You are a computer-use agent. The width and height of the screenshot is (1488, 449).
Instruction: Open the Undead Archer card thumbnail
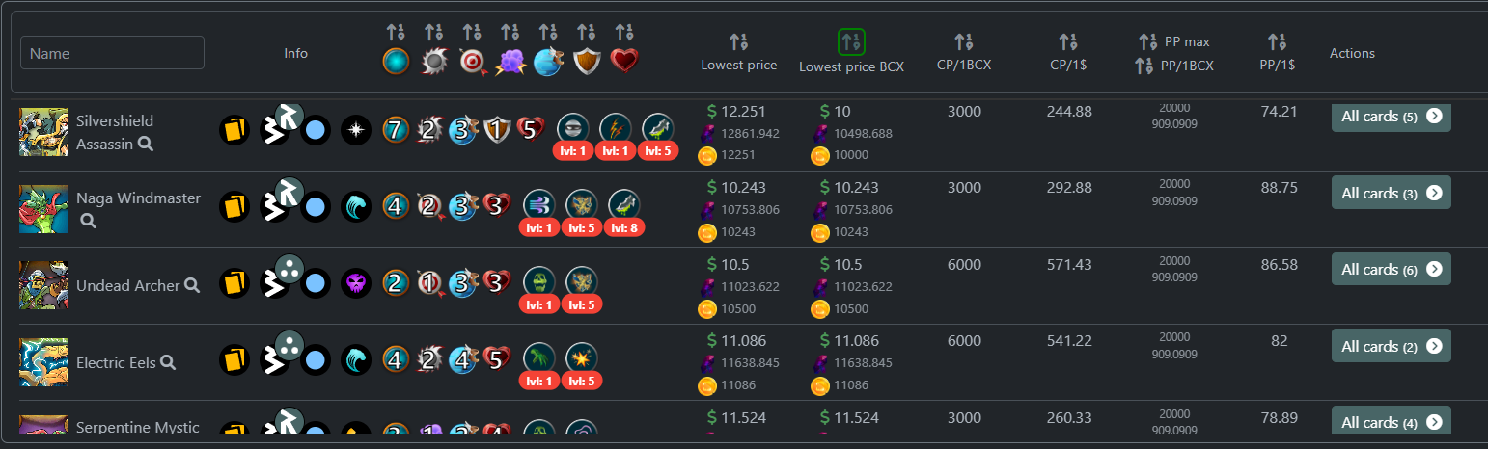43,285
